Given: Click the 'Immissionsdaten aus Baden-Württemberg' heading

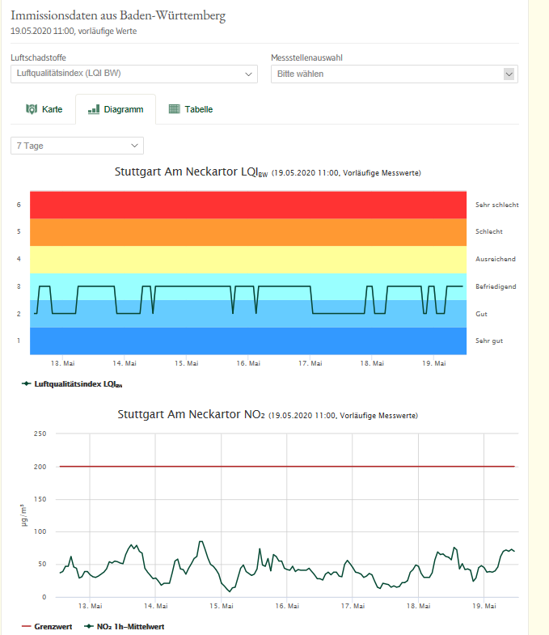Looking at the screenshot, I should click(x=118, y=16).
